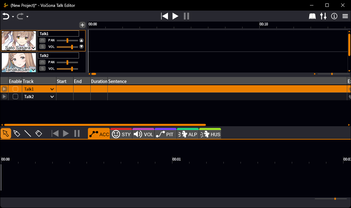This screenshot has height=208, width=351.
Task: Select the line drawing tool
Action: [28, 134]
